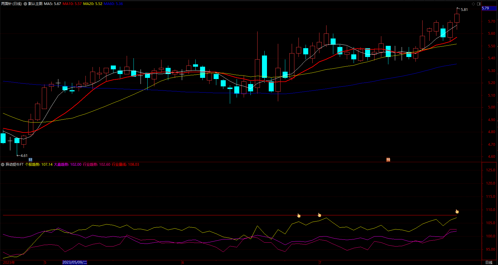Click the month 7 marker on time axis
Viewport: 498px width, 265px height.
320,262
